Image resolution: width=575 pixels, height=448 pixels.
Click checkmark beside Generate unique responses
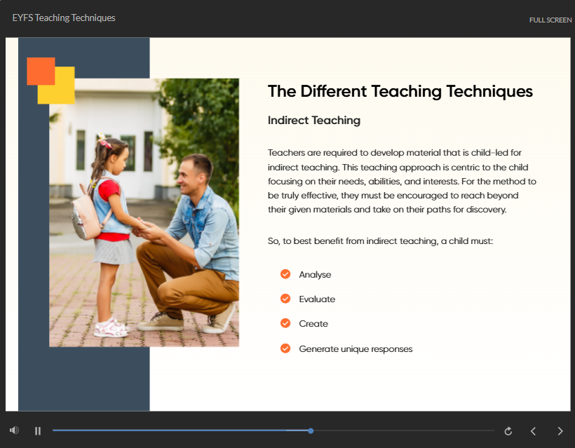[x=285, y=348]
